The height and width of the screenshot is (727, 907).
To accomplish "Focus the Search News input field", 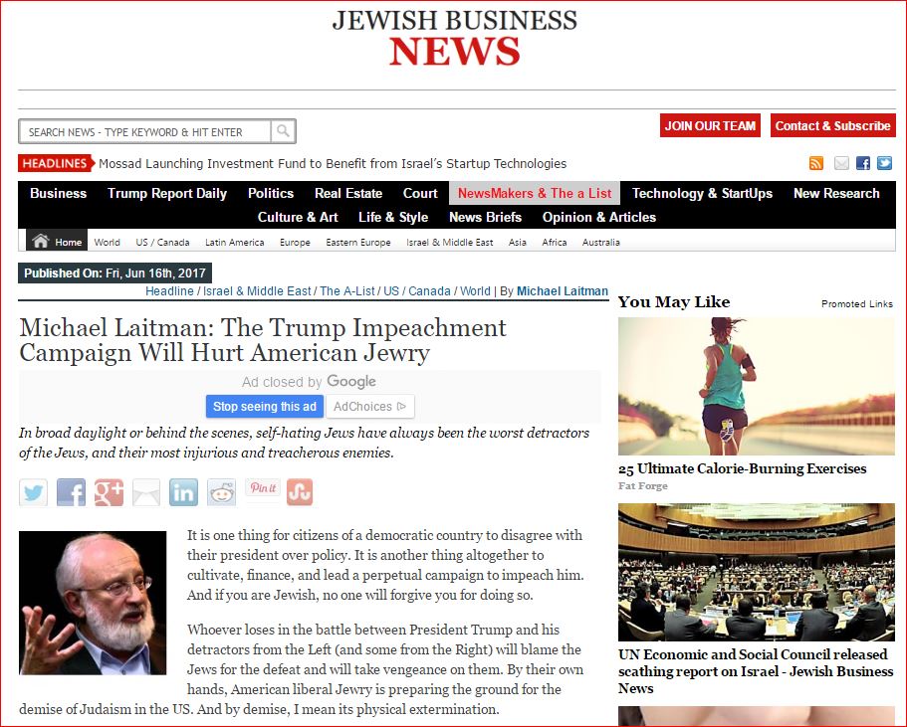I will click(x=145, y=131).
